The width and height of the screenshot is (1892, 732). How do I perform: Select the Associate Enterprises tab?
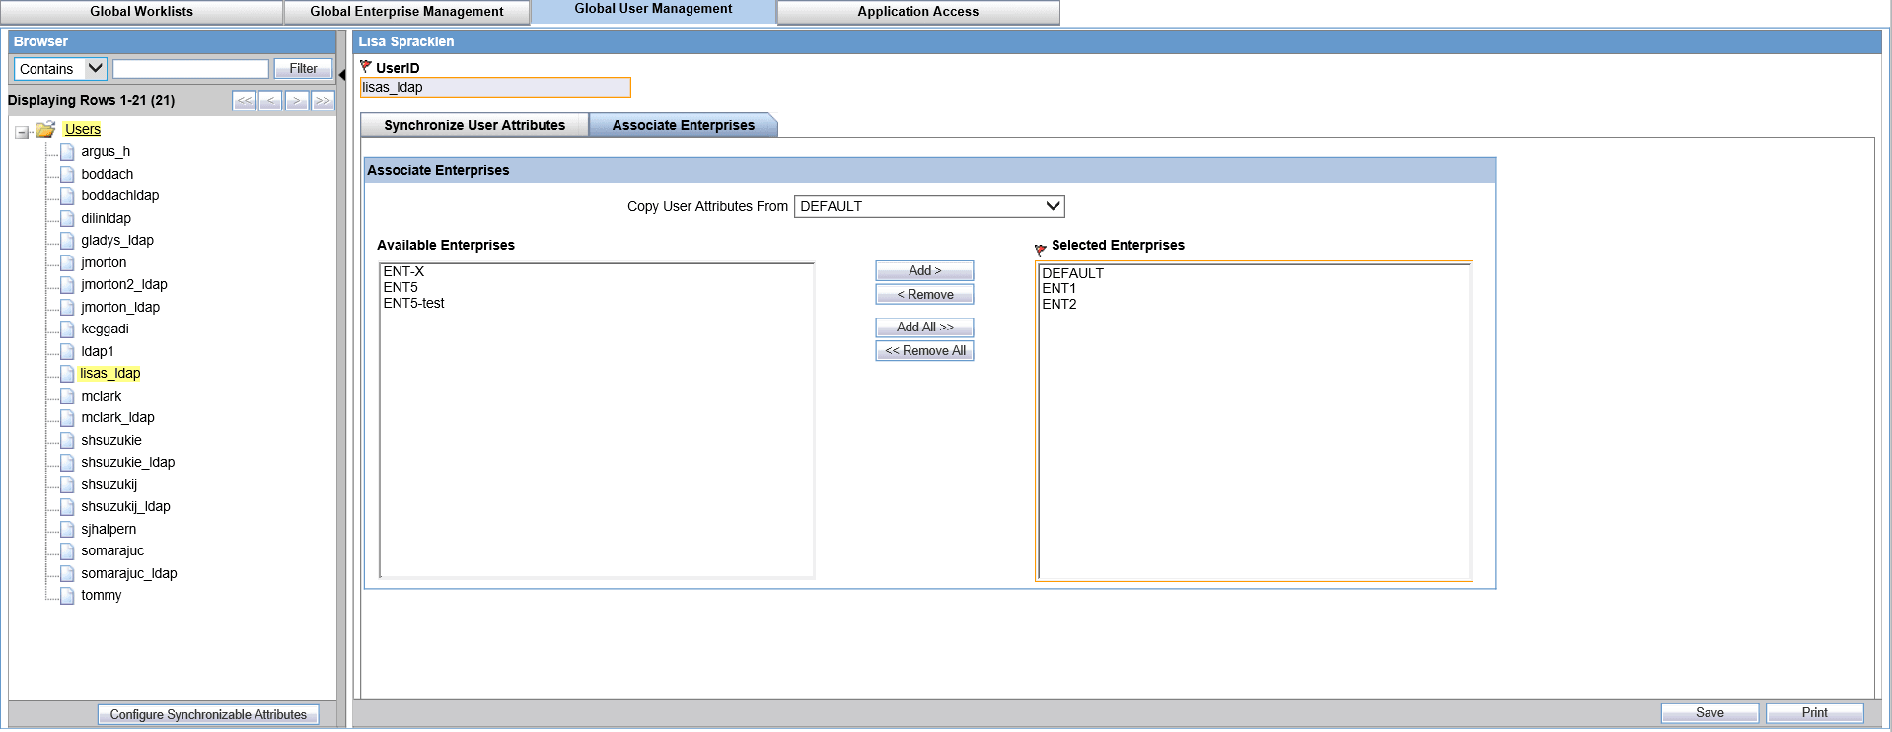coord(684,125)
